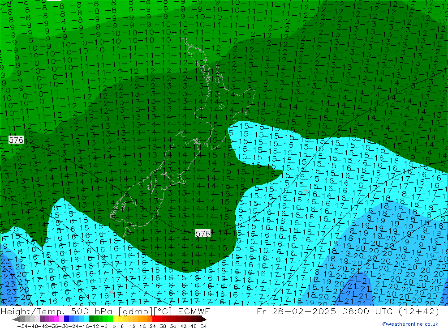Open the weatheronline.co.uk link
448x328 pixels.
click(410, 324)
